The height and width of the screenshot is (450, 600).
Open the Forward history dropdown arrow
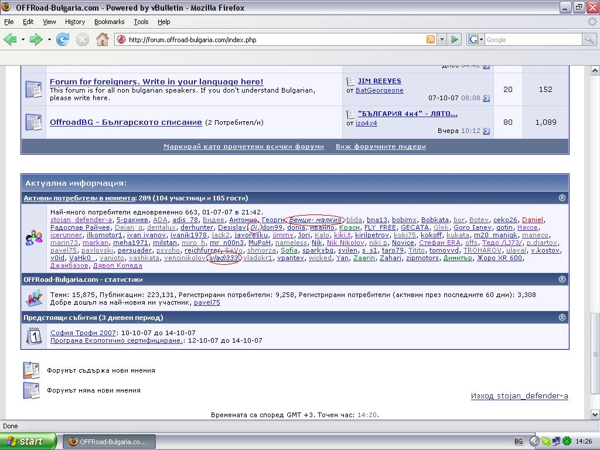[49, 39]
